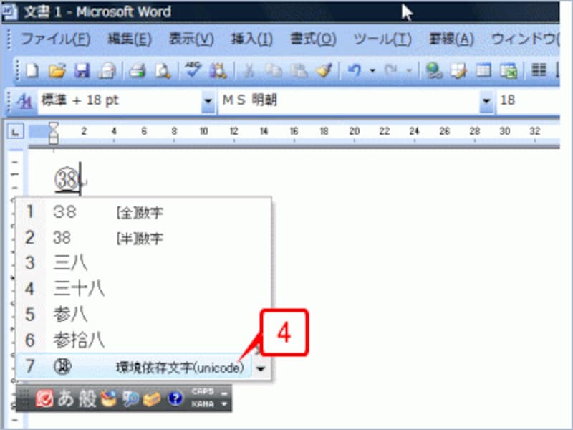Open the ファイル(F) menu

pyautogui.click(x=56, y=39)
